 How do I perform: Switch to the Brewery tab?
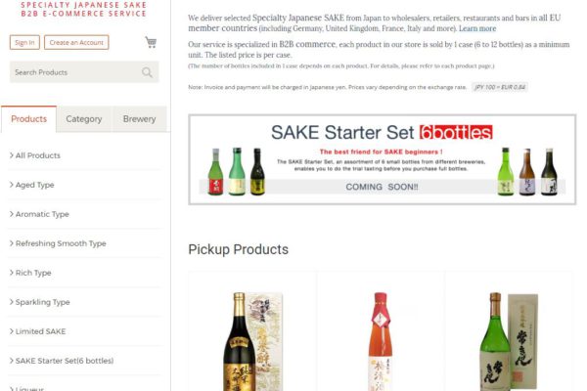(x=139, y=119)
